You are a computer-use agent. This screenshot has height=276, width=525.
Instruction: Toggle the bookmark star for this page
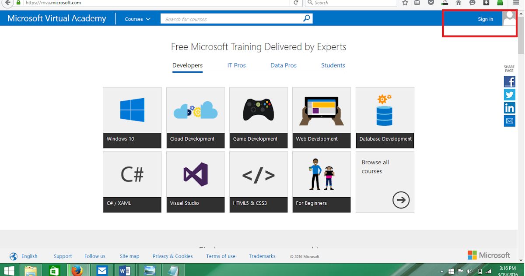point(405,3)
